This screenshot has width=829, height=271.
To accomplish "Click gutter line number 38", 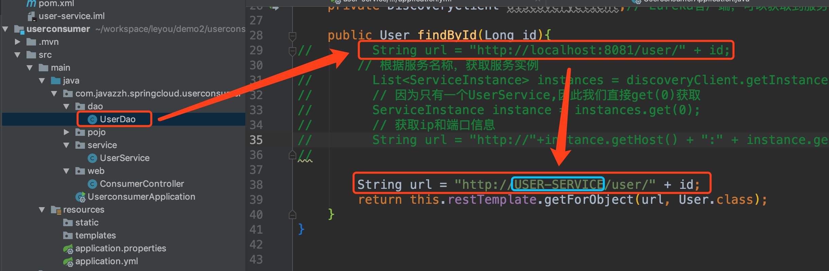I will [x=256, y=185].
